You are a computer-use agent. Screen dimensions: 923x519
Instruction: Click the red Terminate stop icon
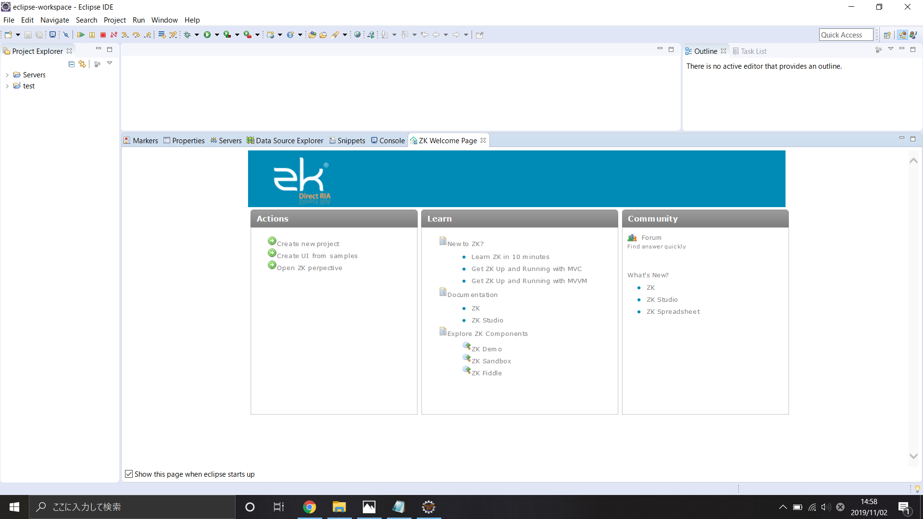[103, 35]
